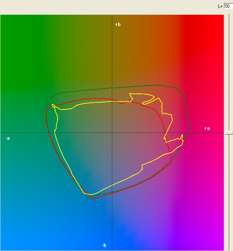Click the L= label text
Screen dimensions: 233x251
[220, 6]
